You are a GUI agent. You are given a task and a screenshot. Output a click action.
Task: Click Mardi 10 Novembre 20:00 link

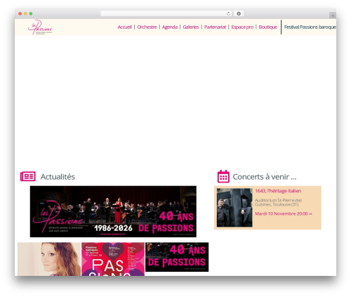click(x=284, y=213)
